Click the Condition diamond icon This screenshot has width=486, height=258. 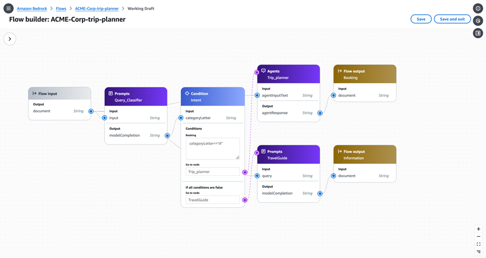click(187, 93)
